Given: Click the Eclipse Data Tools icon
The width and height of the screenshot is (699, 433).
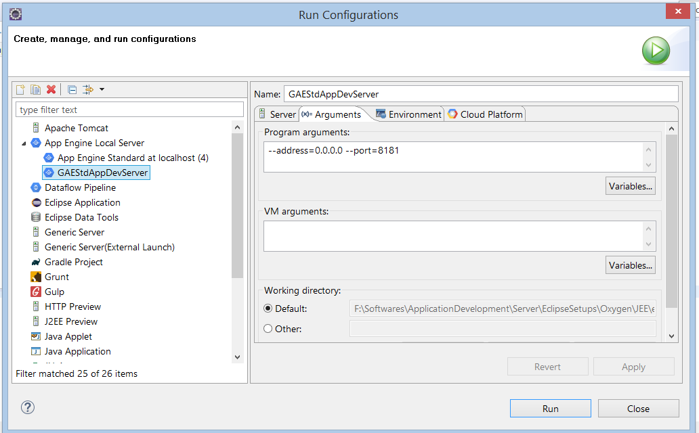Looking at the screenshot, I should 36,217.
